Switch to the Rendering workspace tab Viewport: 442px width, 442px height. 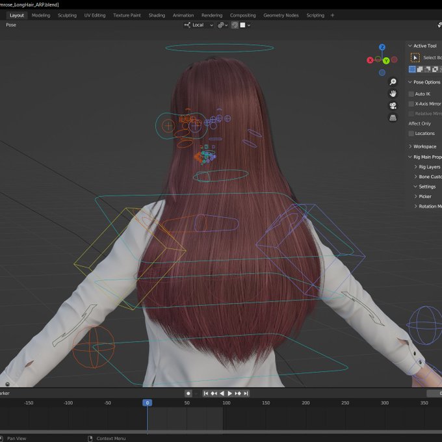tap(212, 15)
